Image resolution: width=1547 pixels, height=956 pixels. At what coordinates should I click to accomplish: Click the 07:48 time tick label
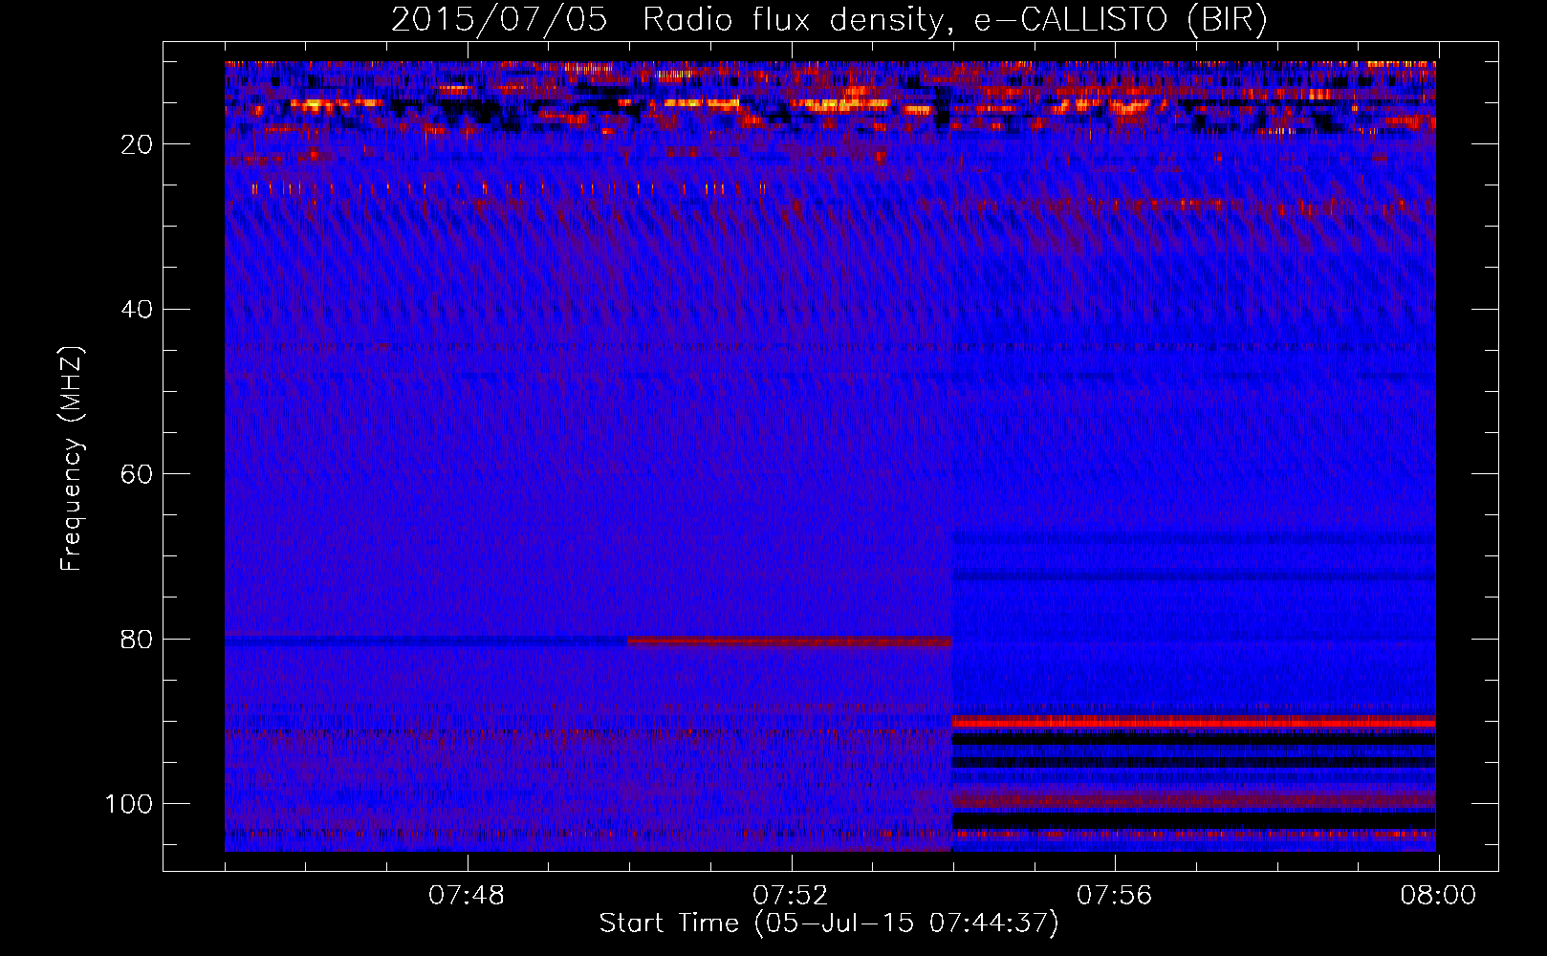tap(467, 896)
